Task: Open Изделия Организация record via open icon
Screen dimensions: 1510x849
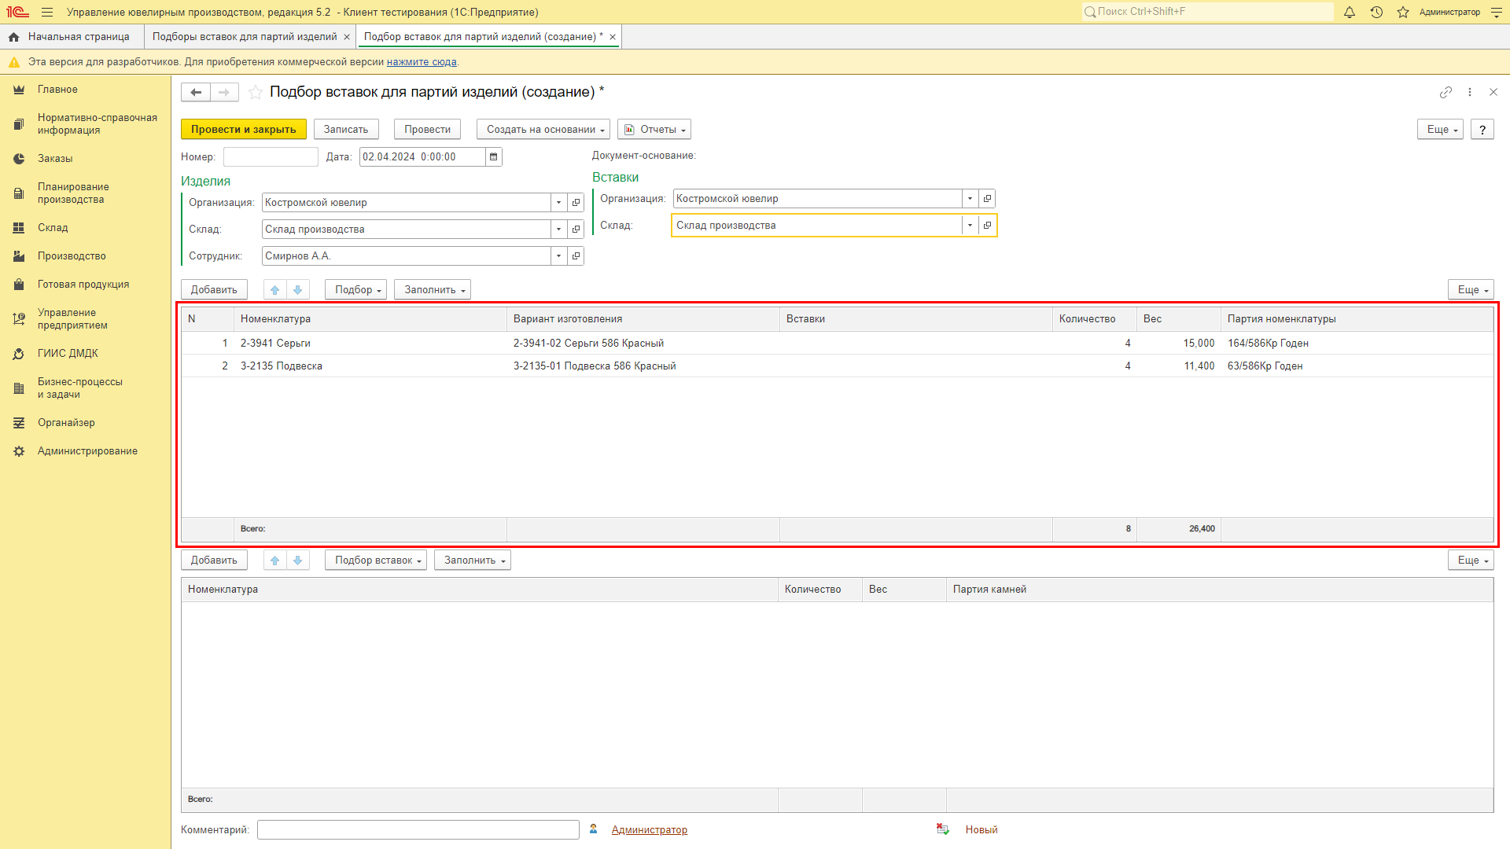Action: click(x=576, y=202)
